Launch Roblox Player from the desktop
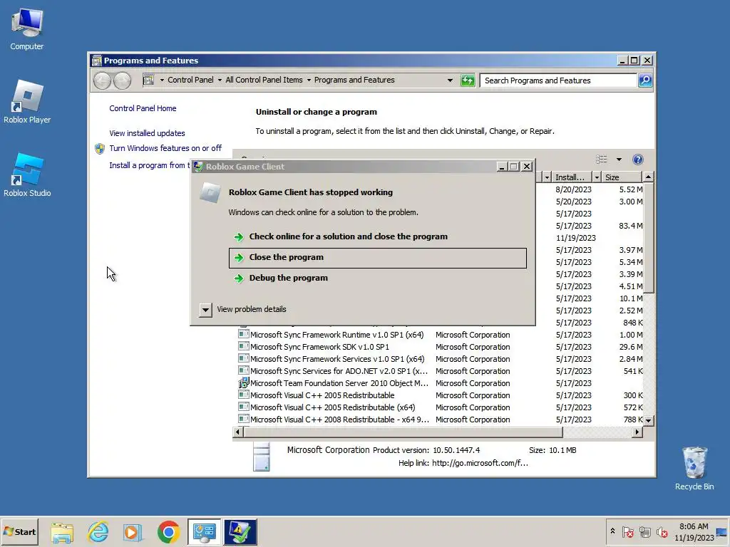 click(27, 102)
